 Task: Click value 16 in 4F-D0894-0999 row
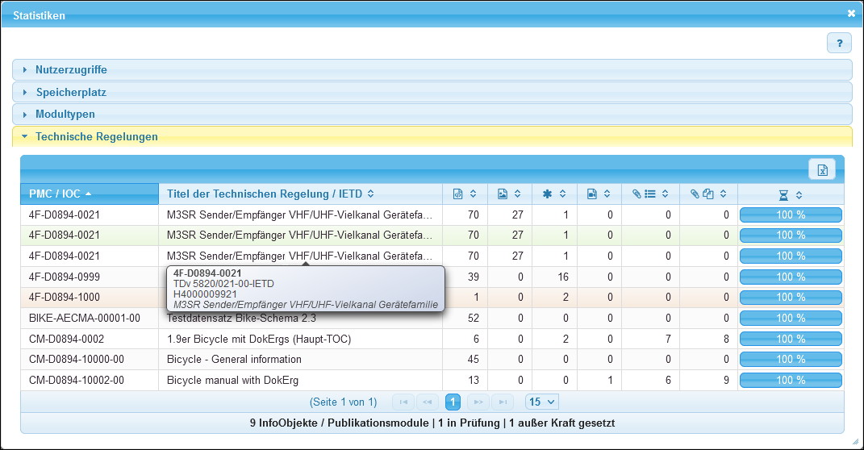(x=562, y=277)
